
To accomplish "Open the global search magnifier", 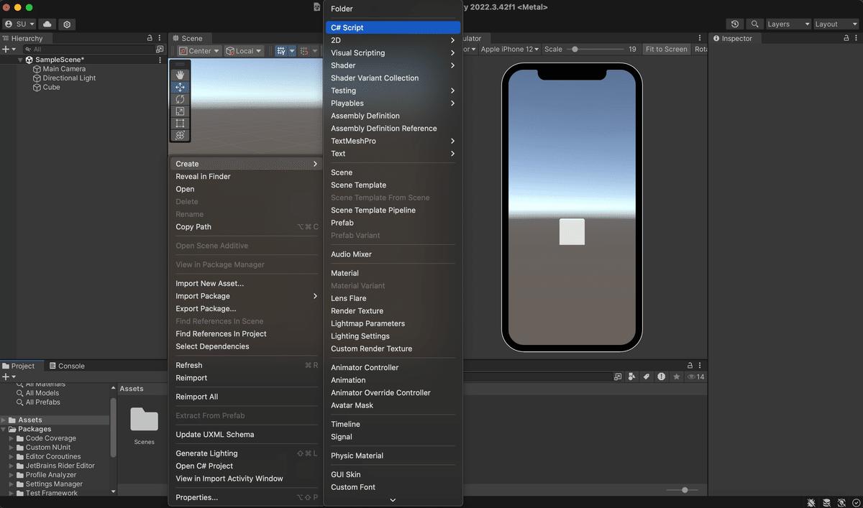I will (755, 24).
